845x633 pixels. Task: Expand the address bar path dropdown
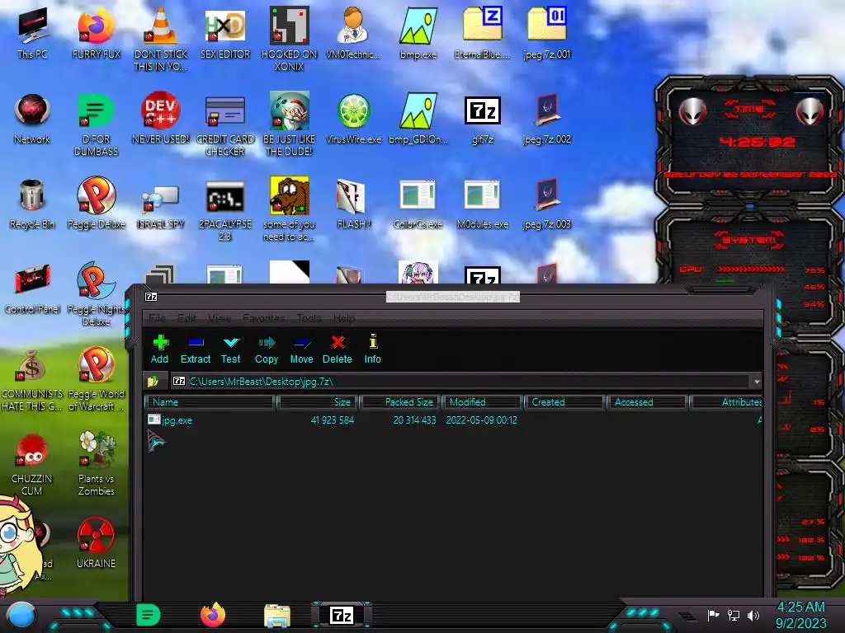click(x=757, y=382)
